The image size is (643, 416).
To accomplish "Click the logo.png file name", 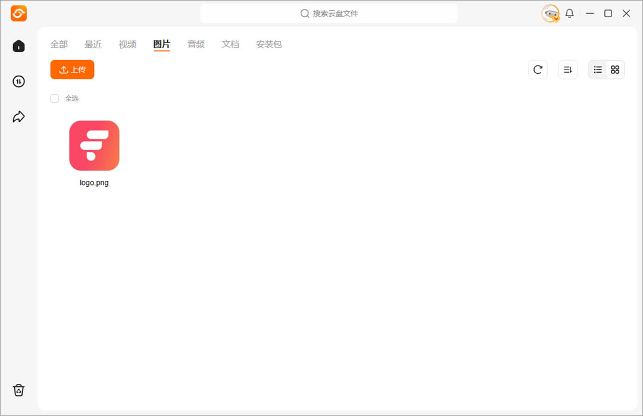I will click(x=94, y=183).
